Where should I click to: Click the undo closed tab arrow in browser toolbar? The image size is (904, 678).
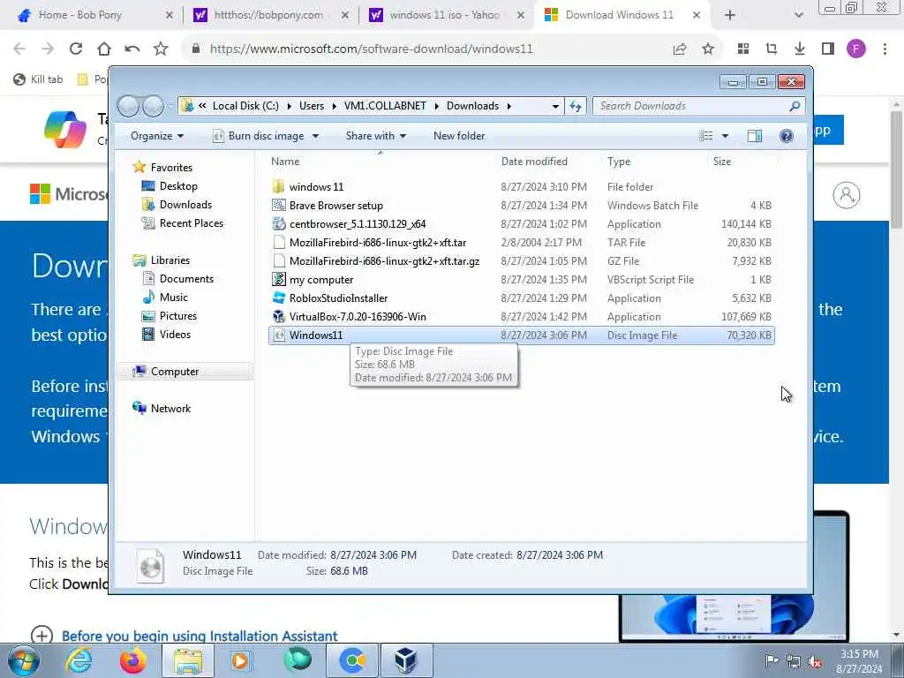132,49
